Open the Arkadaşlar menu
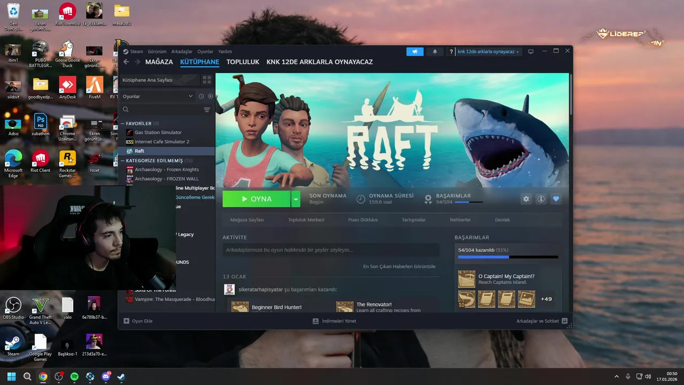The image size is (684, 385). pos(182,52)
